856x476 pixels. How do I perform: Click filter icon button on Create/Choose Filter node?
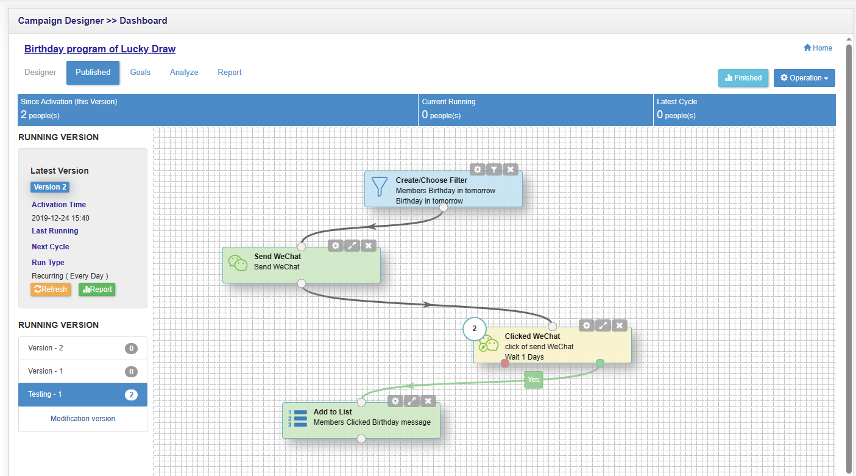click(x=494, y=169)
